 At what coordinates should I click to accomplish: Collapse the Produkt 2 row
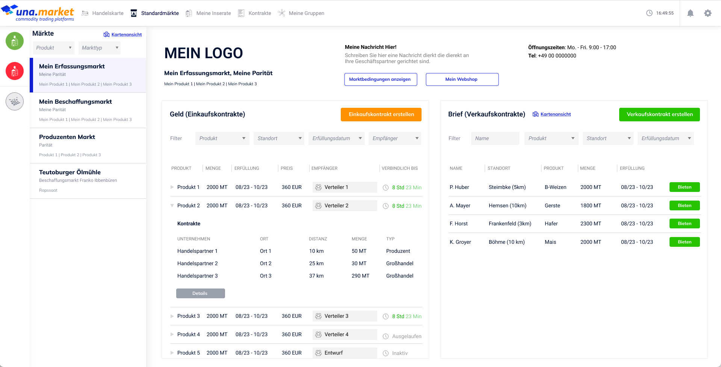point(172,205)
